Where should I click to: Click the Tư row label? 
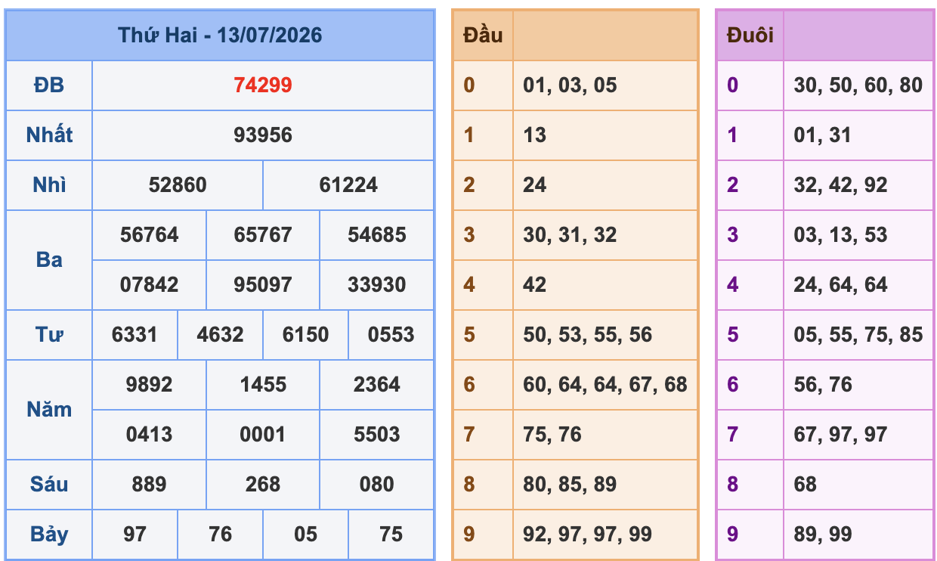pyautogui.click(x=49, y=335)
